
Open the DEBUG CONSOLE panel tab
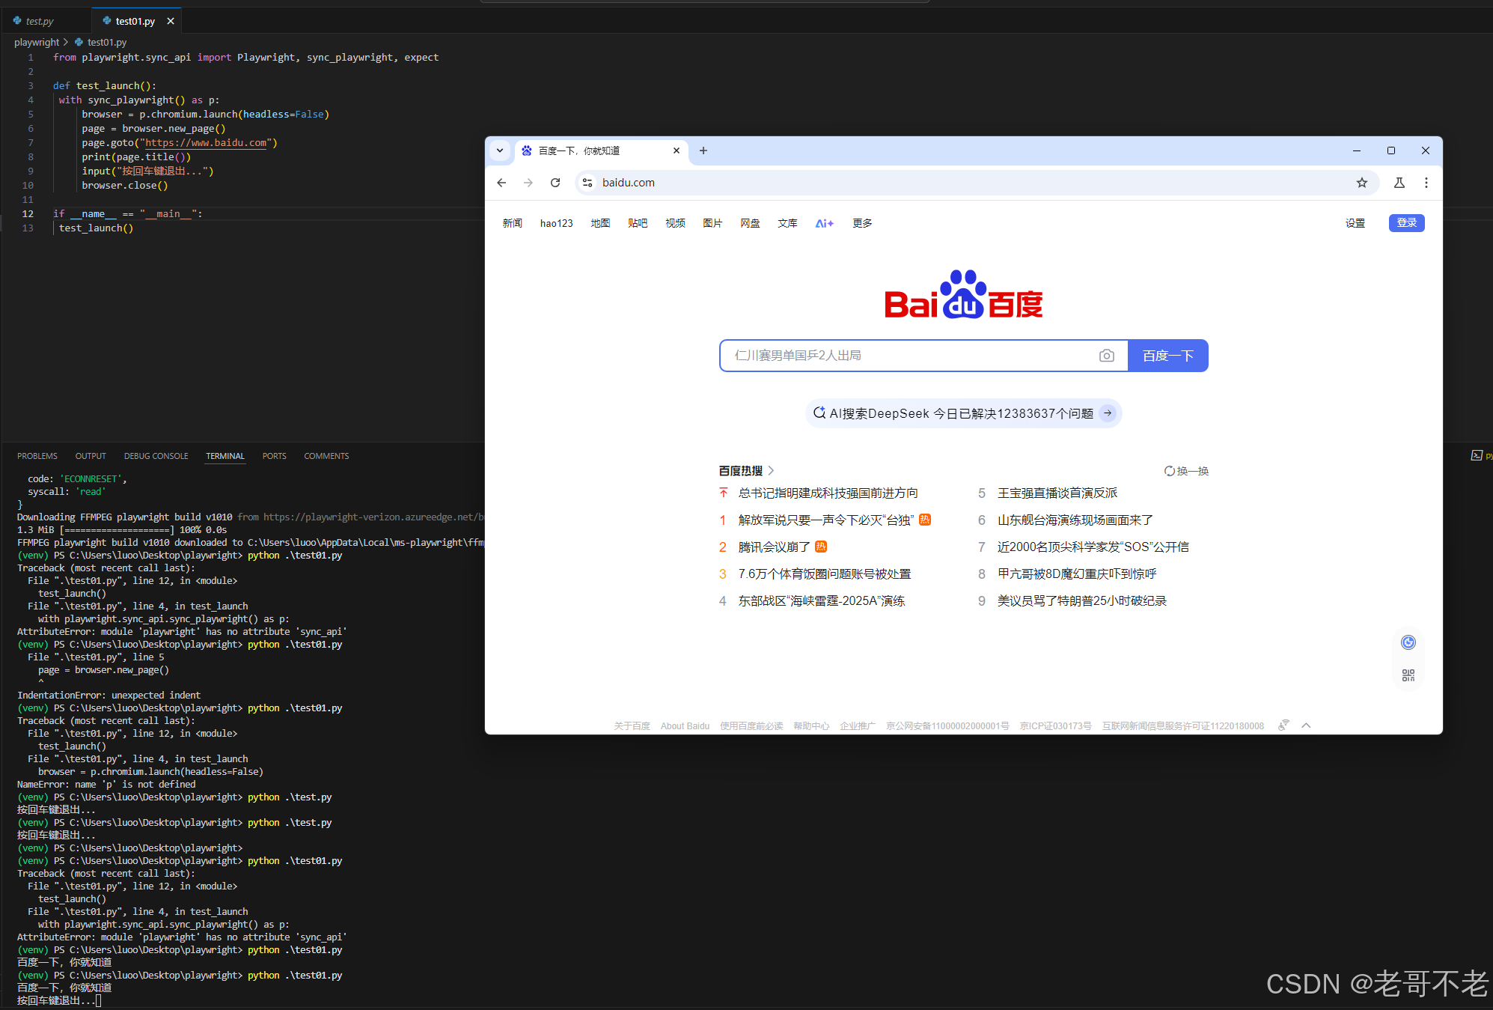pos(156,456)
